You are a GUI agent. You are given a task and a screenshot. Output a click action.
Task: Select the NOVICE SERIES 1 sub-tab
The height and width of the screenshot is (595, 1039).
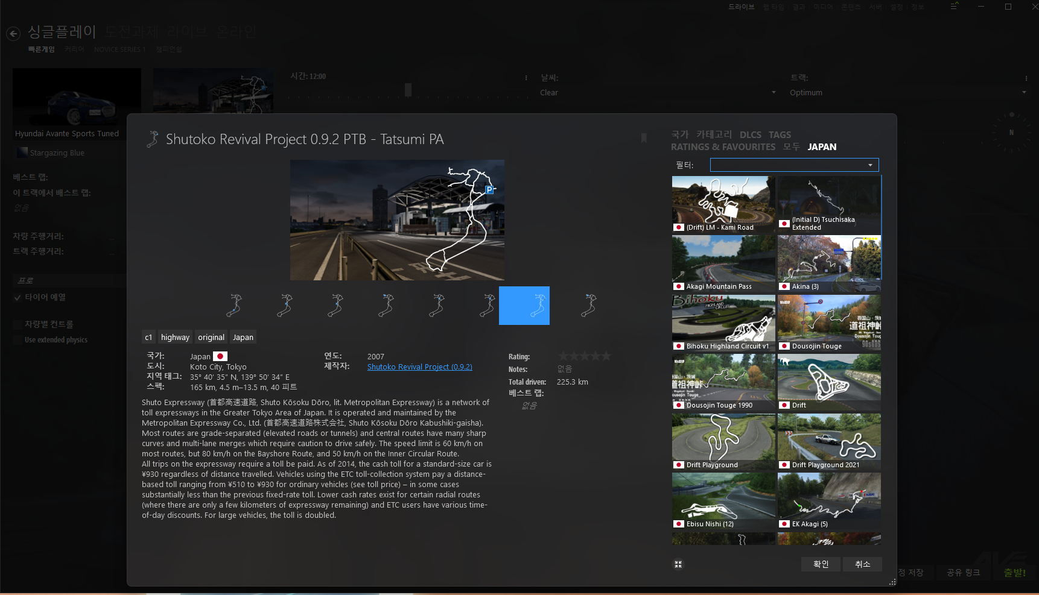[x=119, y=49]
